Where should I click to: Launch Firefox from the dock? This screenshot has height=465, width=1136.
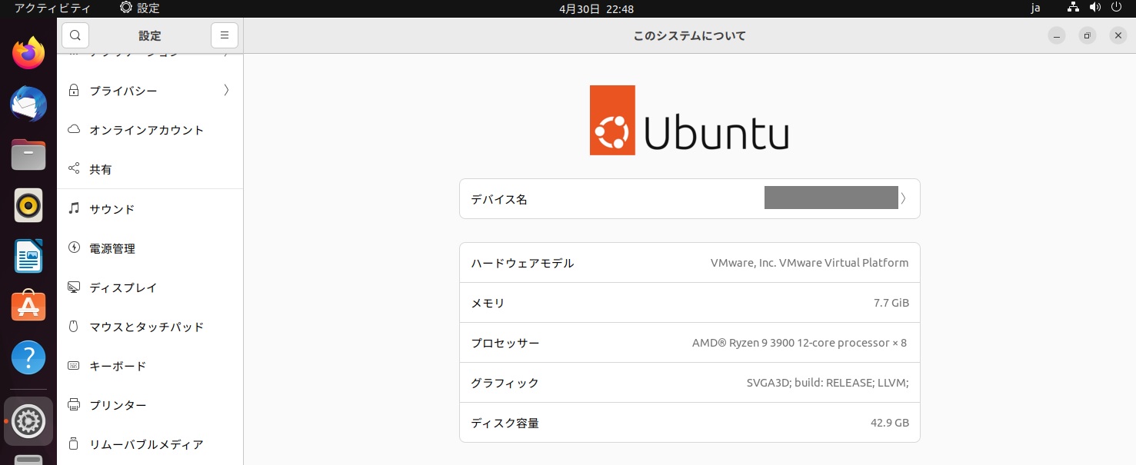tap(28, 54)
